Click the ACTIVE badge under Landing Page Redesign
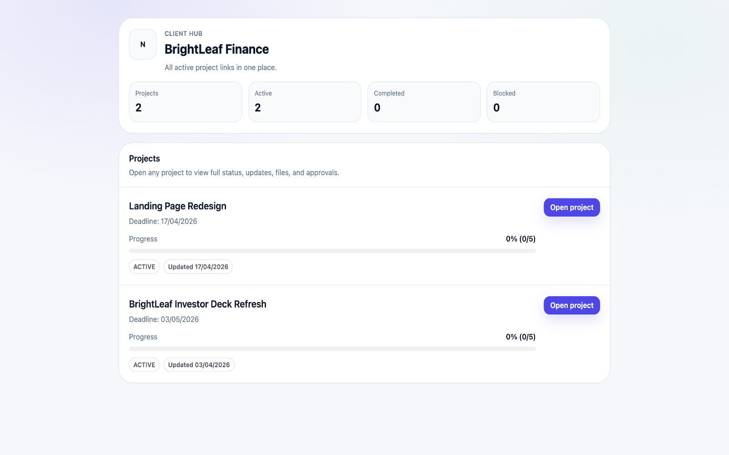 pyautogui.click(x=144, y=267)
